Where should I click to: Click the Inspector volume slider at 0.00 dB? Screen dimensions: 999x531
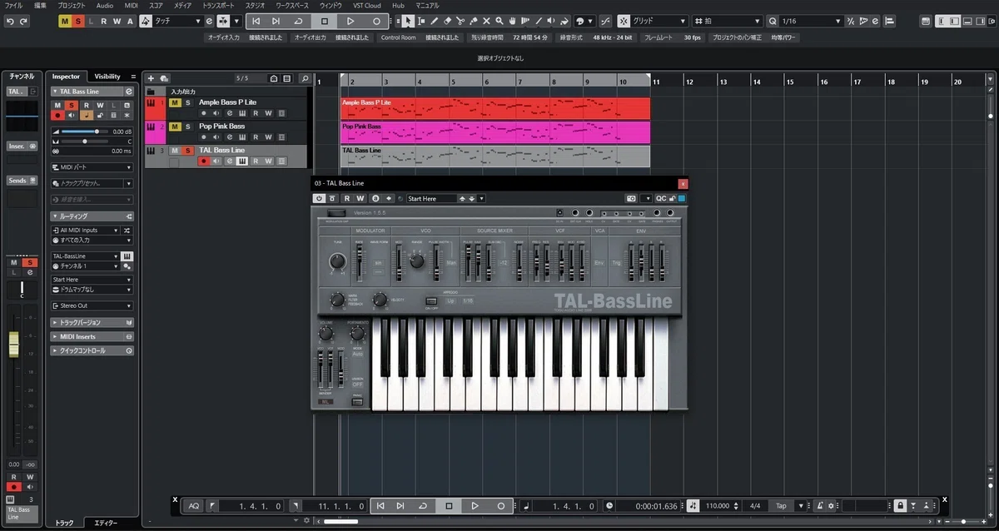point(87,132)
